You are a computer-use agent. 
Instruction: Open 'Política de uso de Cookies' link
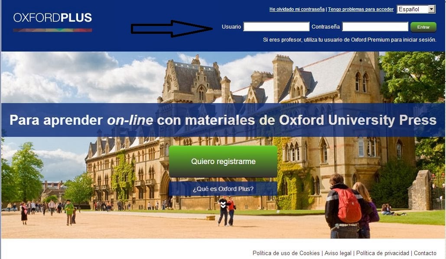pyautogui.click(x=286, y=253)
